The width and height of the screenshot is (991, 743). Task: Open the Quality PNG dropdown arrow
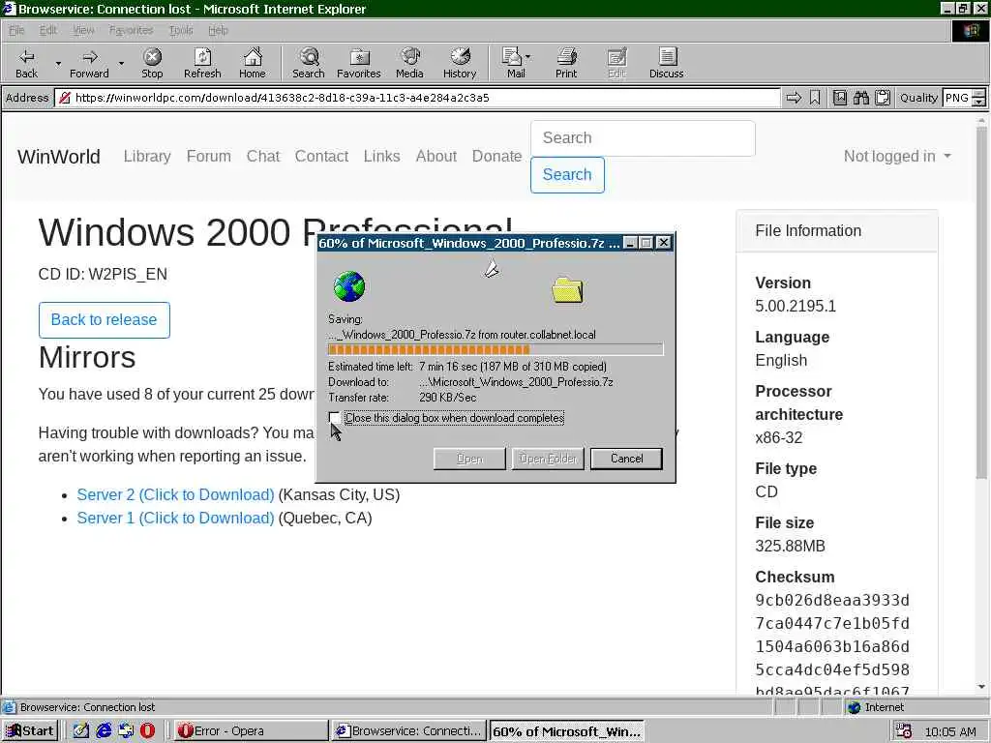pos(979,98)
